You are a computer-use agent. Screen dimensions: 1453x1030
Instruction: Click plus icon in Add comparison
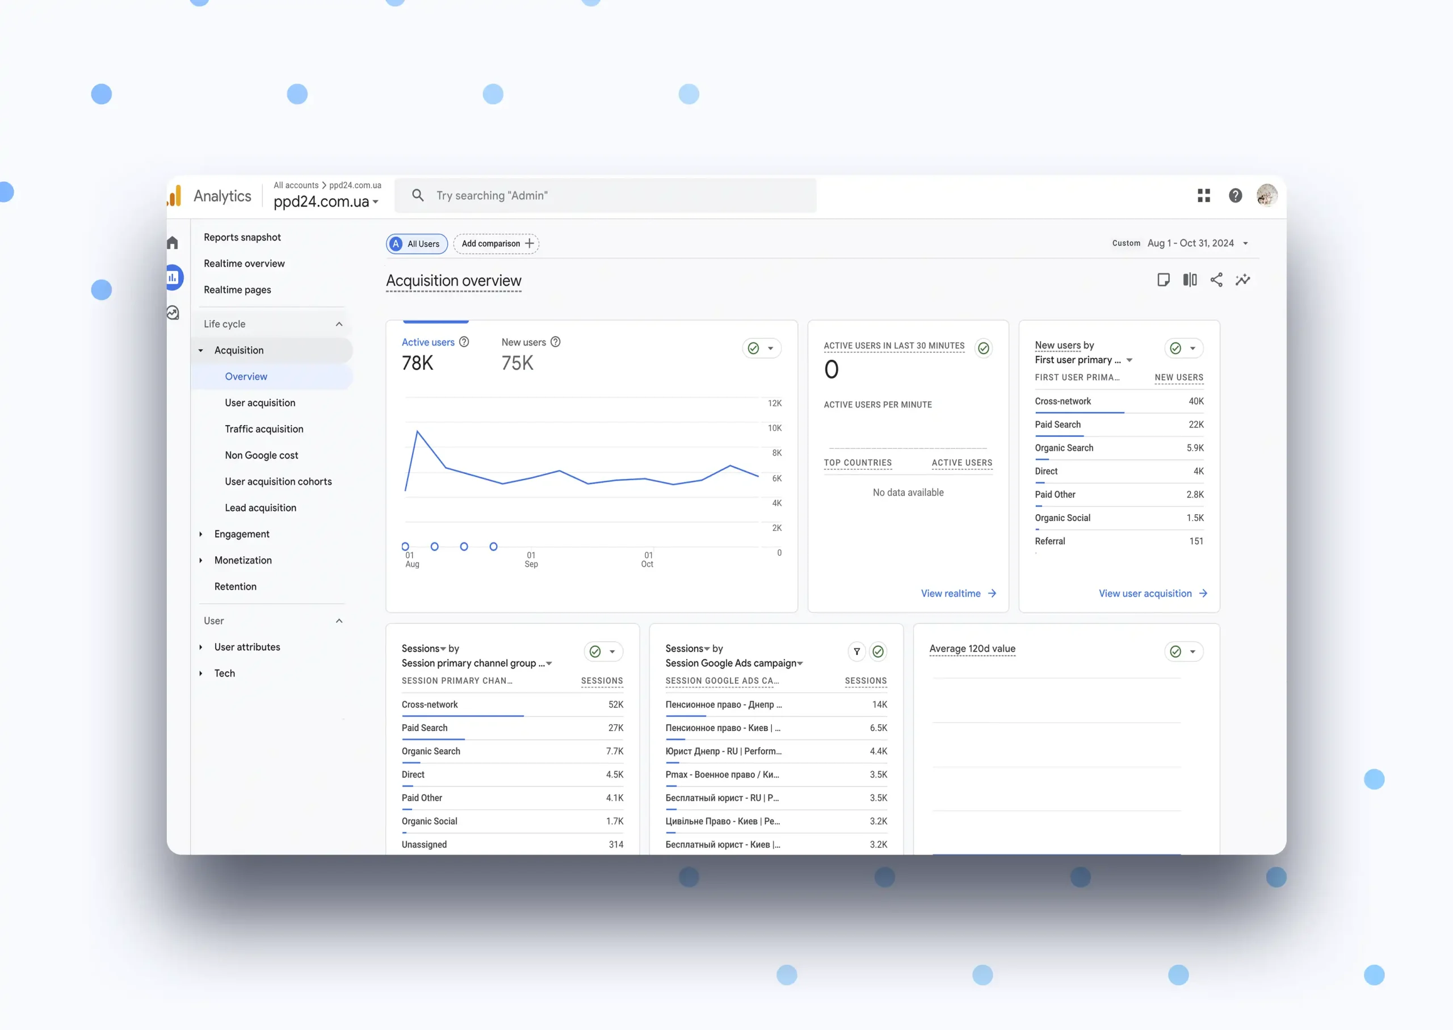click(529, 243)
